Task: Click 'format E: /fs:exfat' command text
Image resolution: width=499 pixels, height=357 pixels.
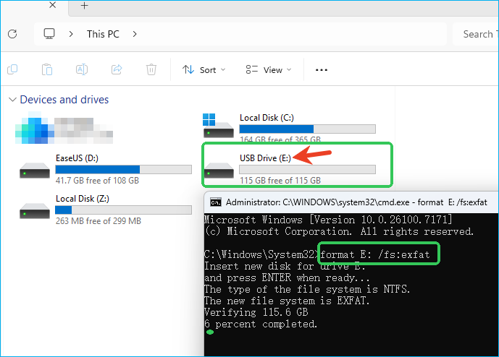Action: point(375,254)
